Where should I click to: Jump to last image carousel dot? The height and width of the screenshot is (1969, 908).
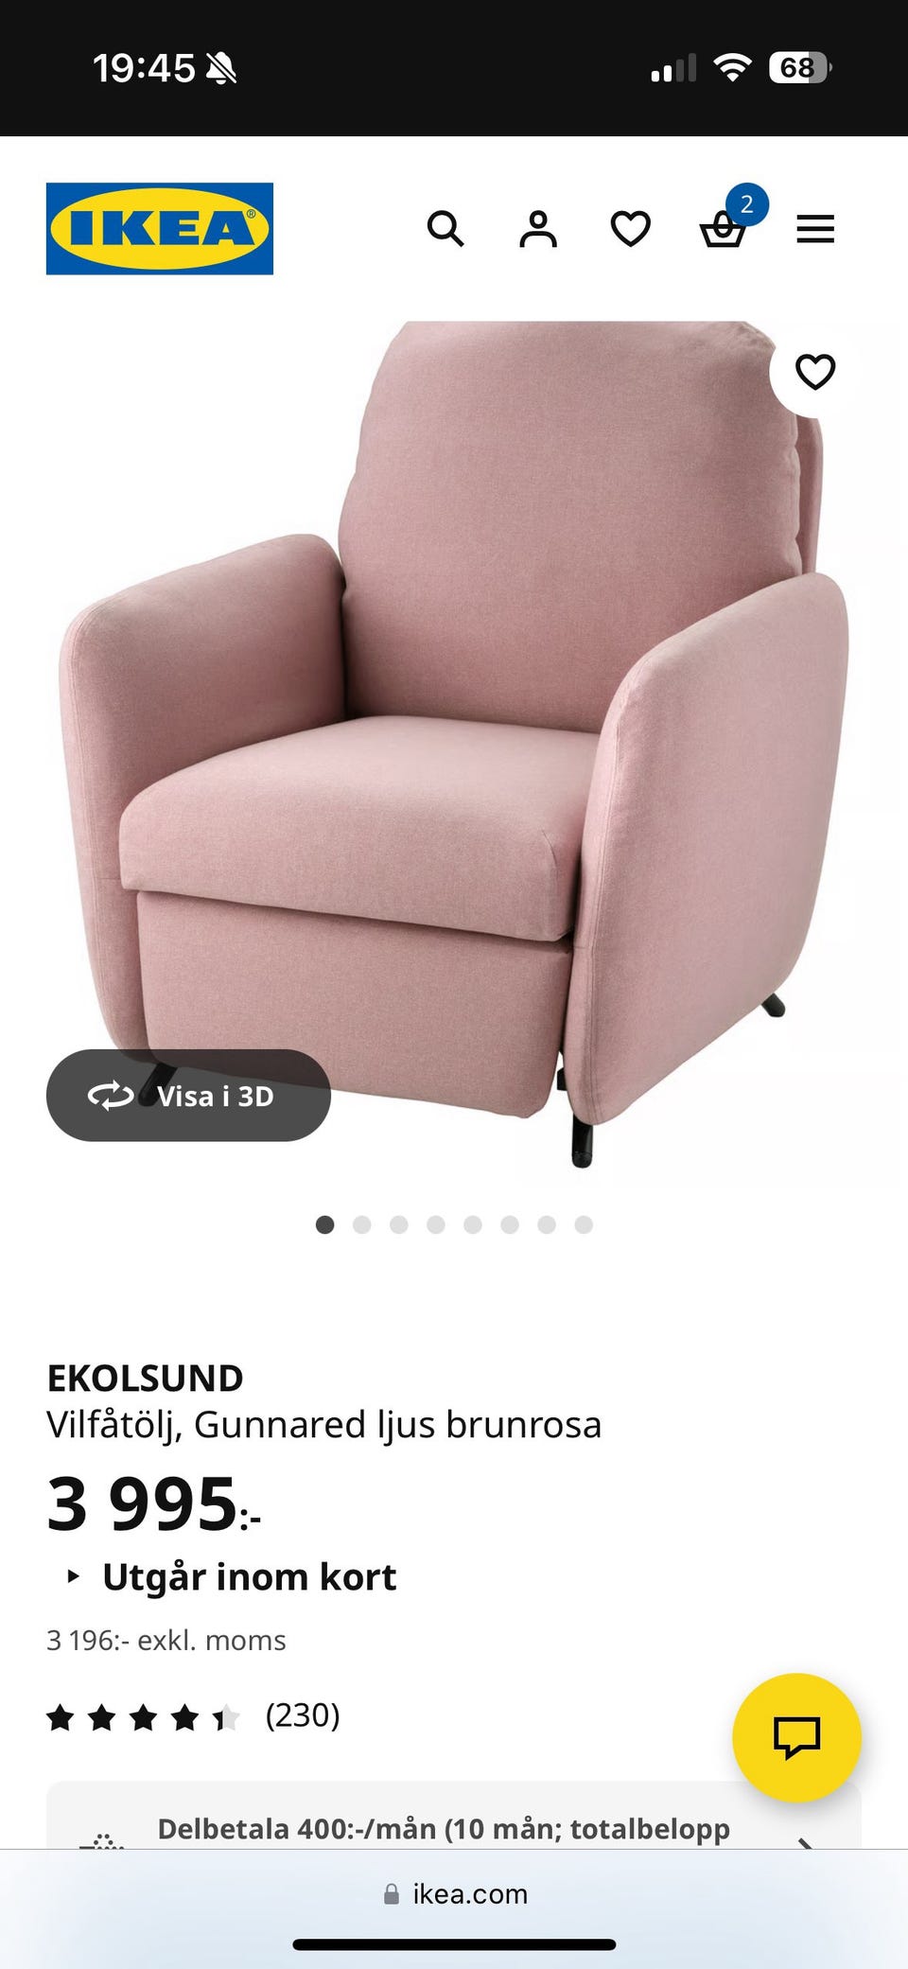[584, 1224]
